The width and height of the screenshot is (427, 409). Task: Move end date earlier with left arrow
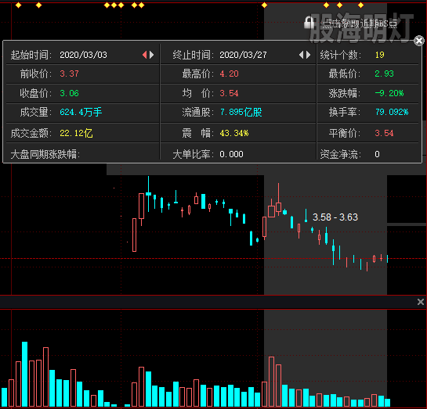click(301, 55)
